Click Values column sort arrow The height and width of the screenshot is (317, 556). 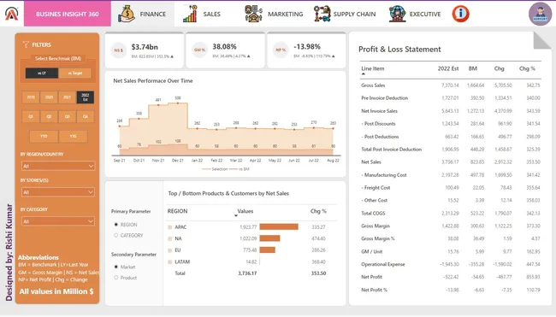pos(236,215)
